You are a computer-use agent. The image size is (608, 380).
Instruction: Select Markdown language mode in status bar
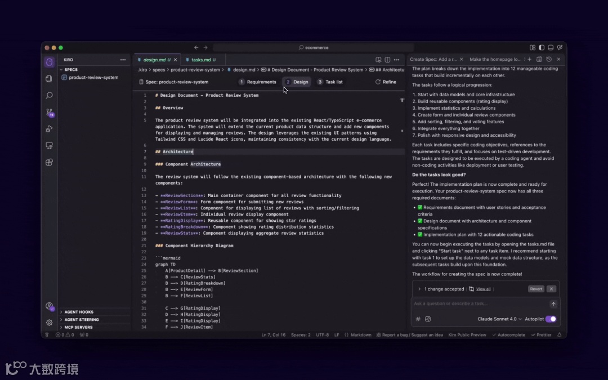point(361,335)
